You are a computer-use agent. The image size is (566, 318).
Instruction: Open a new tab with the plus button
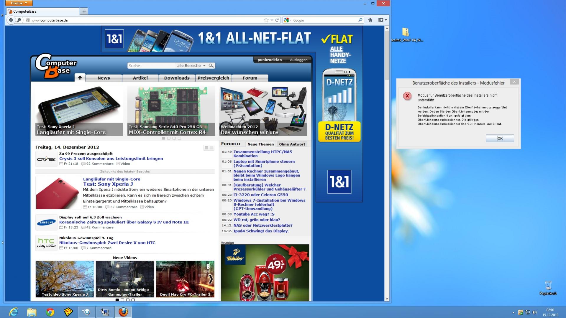(84, 11)
